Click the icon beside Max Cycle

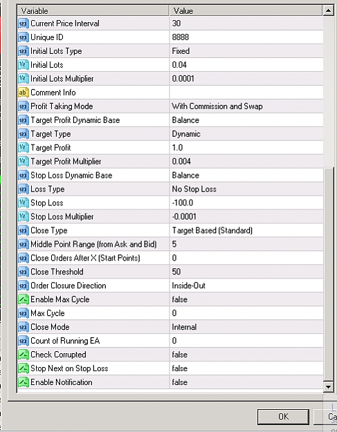[x=24, y=313]
